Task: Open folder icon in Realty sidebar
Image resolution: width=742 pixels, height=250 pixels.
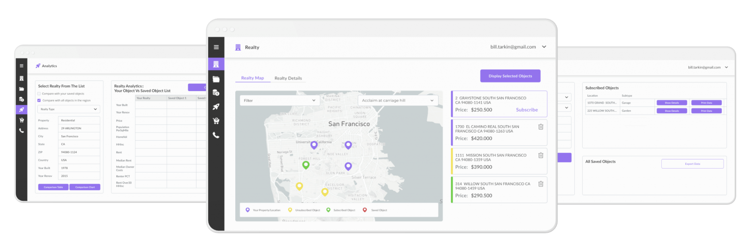Action: pos(216,79)
